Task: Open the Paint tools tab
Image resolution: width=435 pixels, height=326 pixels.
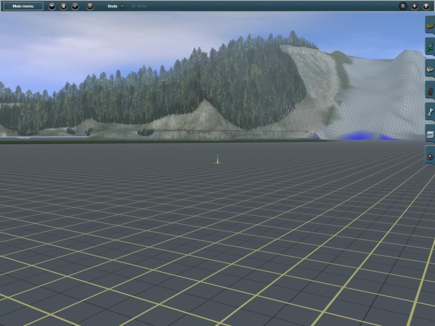Action: pos(430,47)
